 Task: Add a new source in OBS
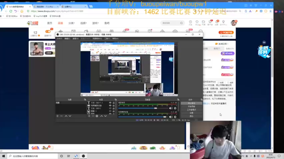tap(89, 116)
